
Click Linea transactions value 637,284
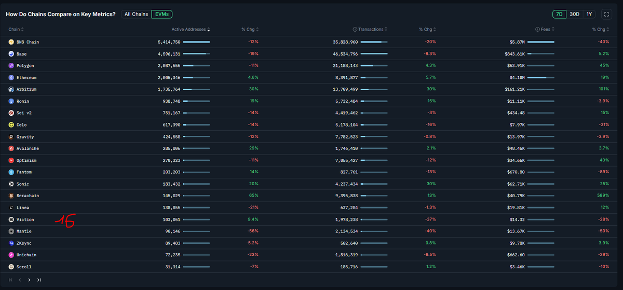[348, 208]
